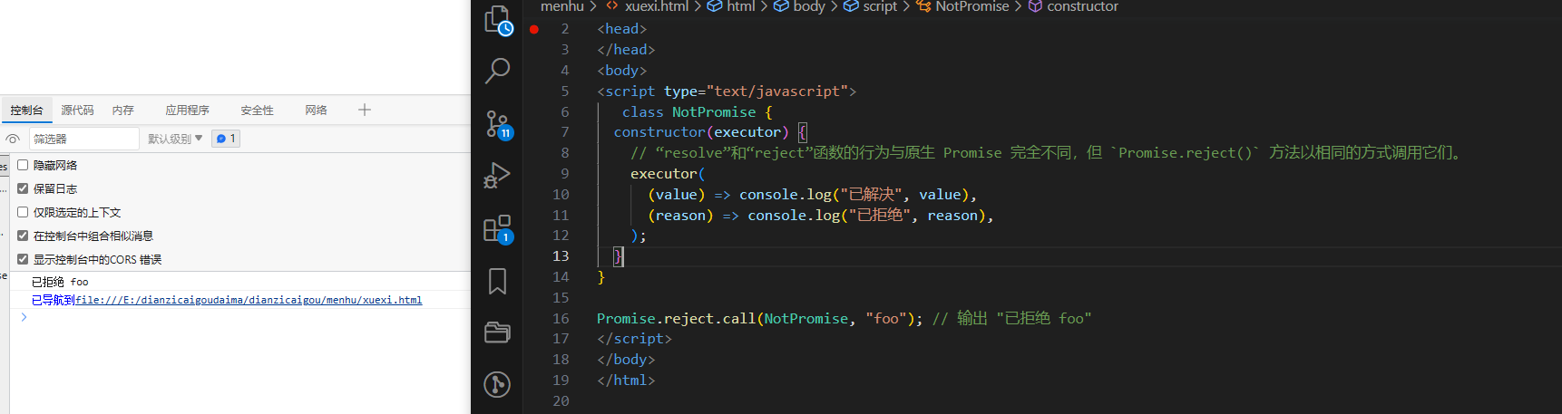Screen dimensions: 1562x414
Task: Open the 默认级别 log level dropdown
Action: [x=175, y=139]
